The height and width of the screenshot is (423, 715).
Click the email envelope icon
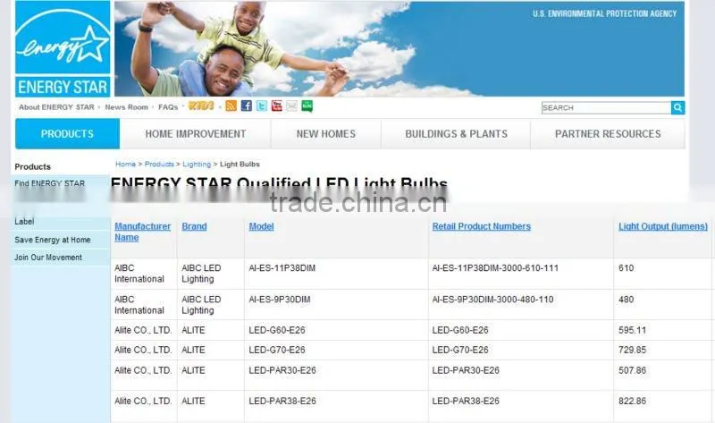tap(292, 106)
